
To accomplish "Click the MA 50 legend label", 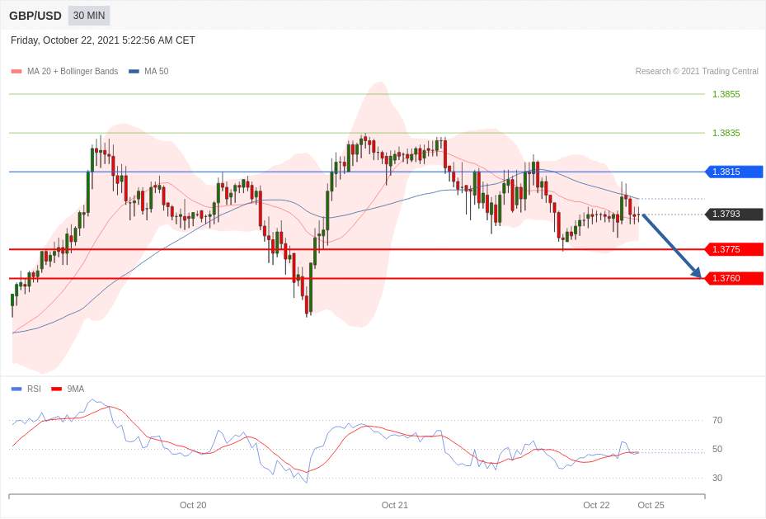I will click(157, 71).
